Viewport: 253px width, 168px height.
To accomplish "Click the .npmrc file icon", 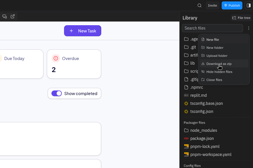I will coord(186,87).
